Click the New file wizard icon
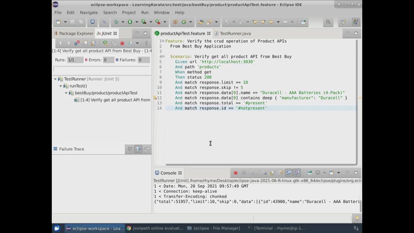 pyautogui.click(x=59, y=22)
